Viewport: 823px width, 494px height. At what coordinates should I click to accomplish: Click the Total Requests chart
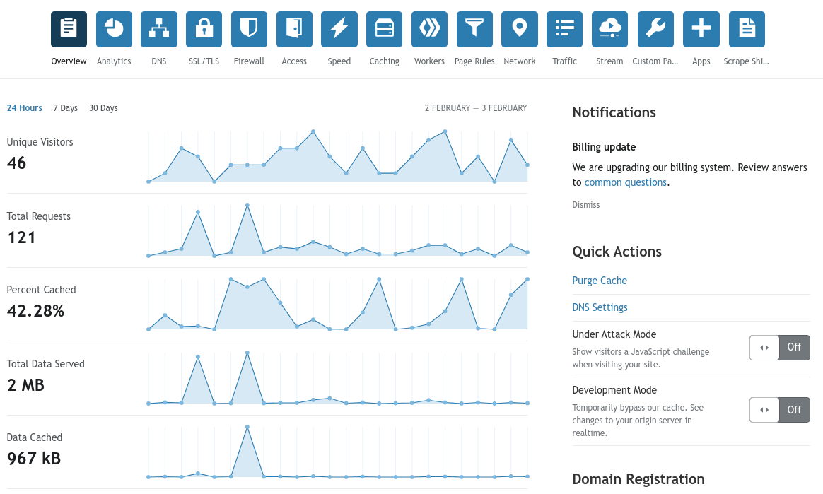(x=337, y=230)
